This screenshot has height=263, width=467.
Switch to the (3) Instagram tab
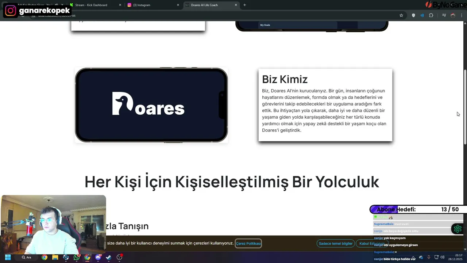[153, 5]
